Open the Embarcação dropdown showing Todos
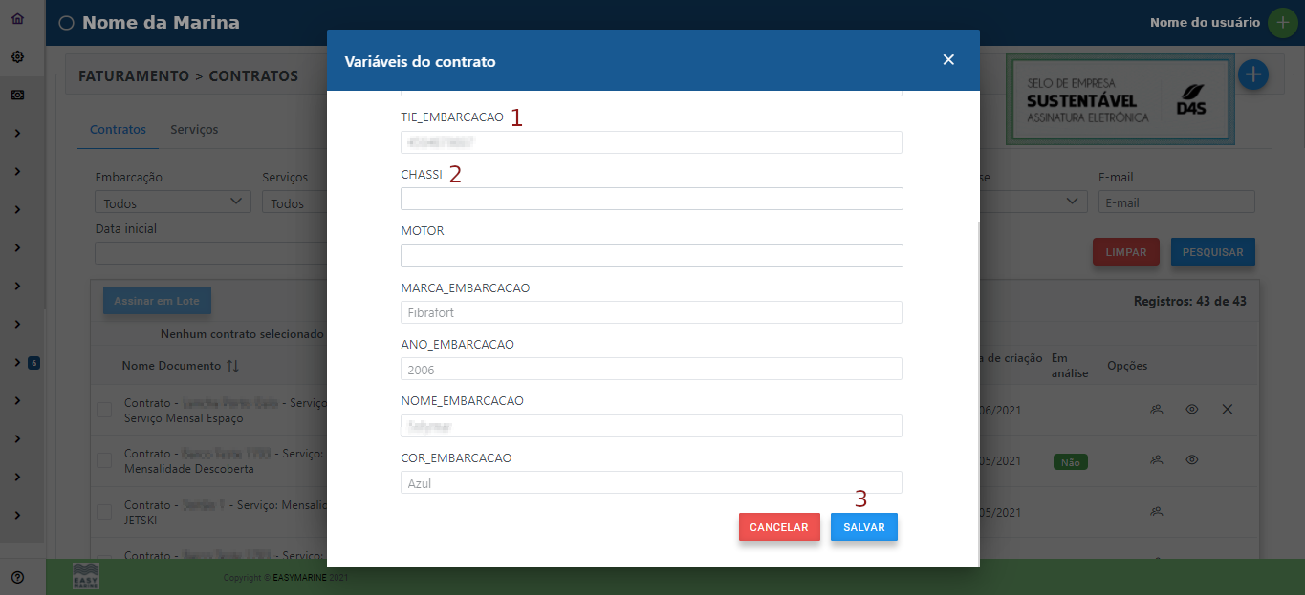The image size is (1305, 595). (172, 202)
